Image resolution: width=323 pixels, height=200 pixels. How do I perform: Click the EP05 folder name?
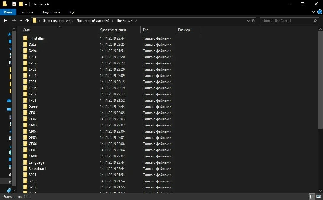click(32, 82)
